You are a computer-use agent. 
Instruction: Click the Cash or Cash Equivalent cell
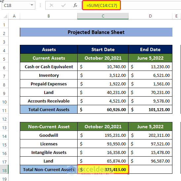pos(49,67)
